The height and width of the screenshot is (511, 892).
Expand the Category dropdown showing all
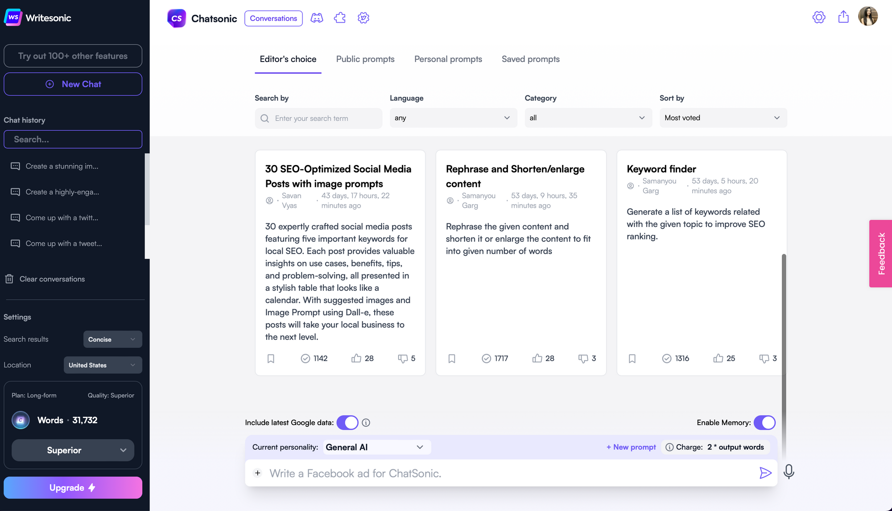tap(584, 118)
